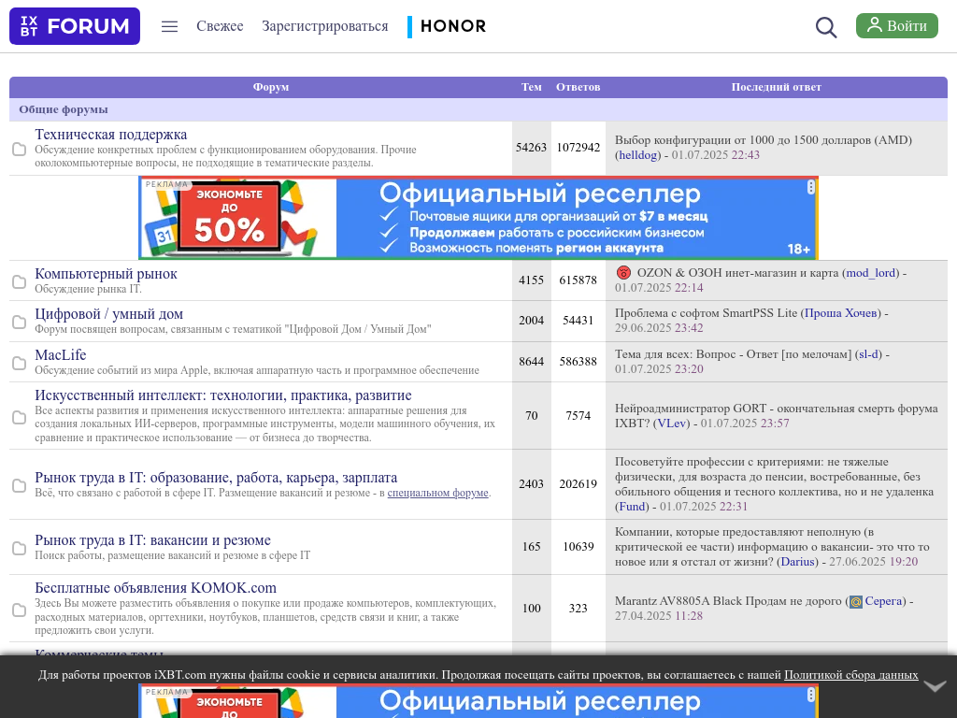Open the Техническая поддержка forum
Viewport: 957px width, 718px height.
110,135
